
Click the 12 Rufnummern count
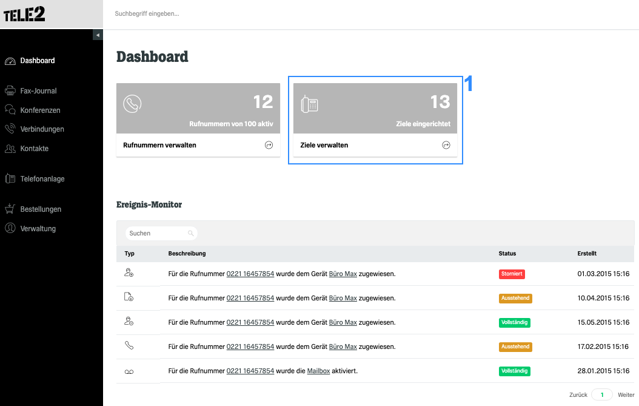click(x=263, y=101)
